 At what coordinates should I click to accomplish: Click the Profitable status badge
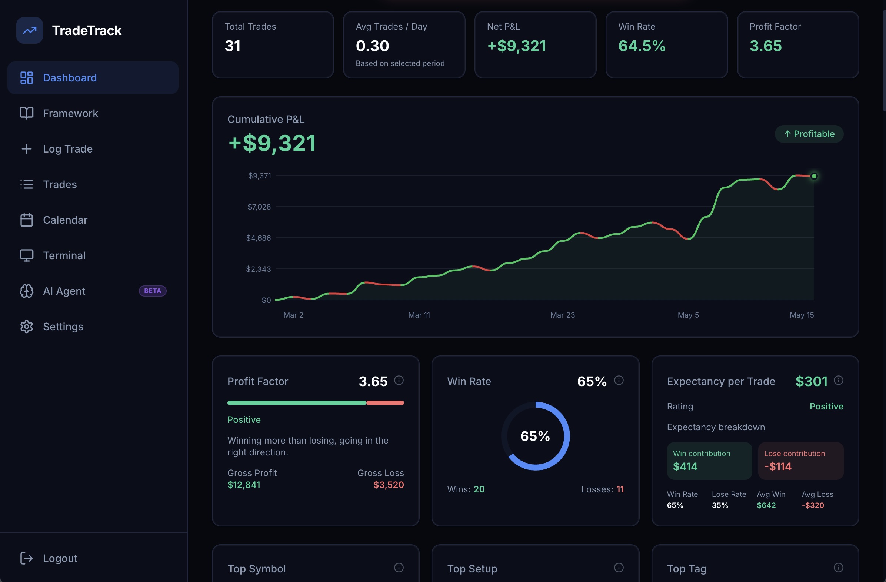point(809,134)
